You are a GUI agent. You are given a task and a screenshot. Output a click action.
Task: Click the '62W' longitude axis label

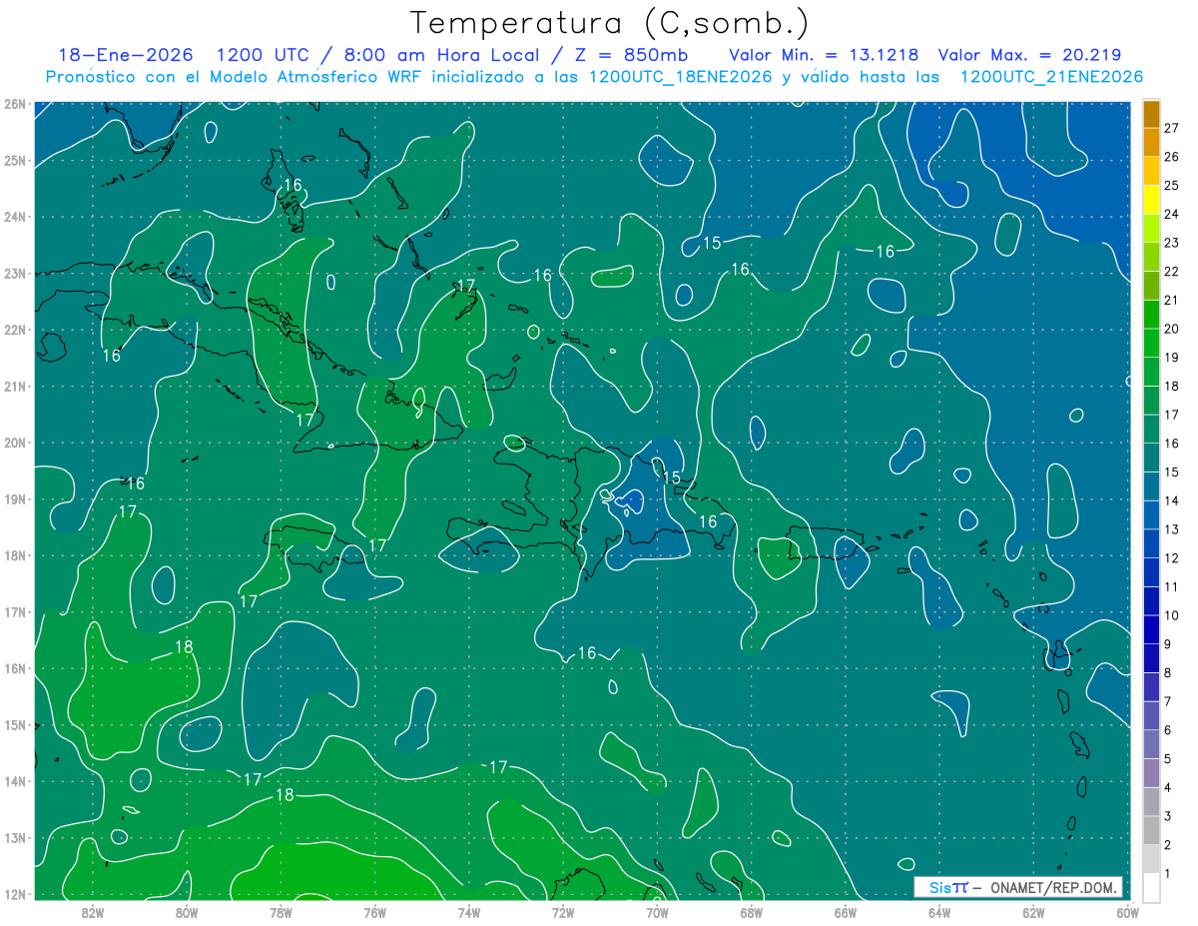coord(1034,912)
